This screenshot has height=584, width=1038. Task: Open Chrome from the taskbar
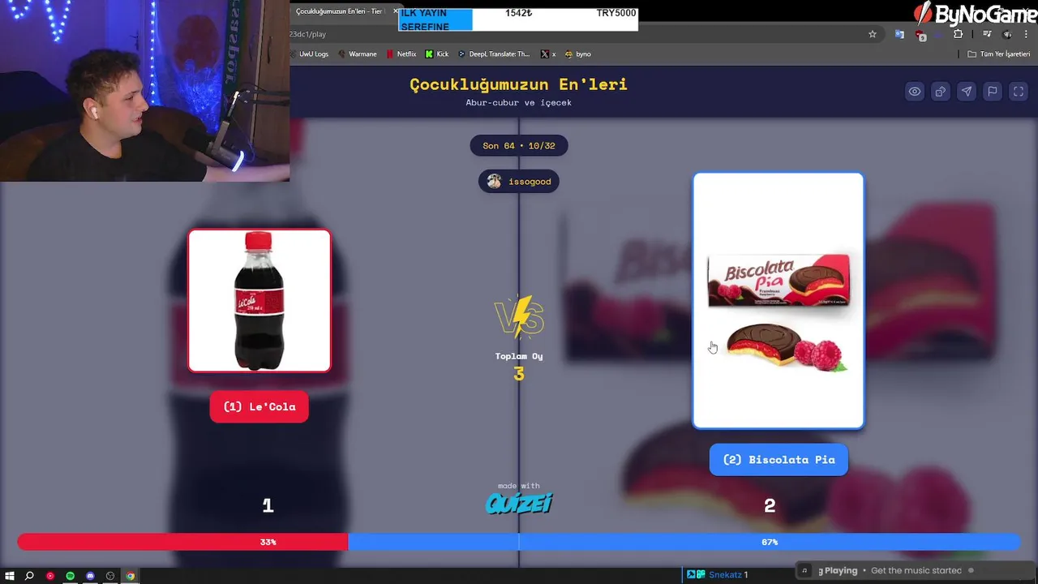point(131,576)
